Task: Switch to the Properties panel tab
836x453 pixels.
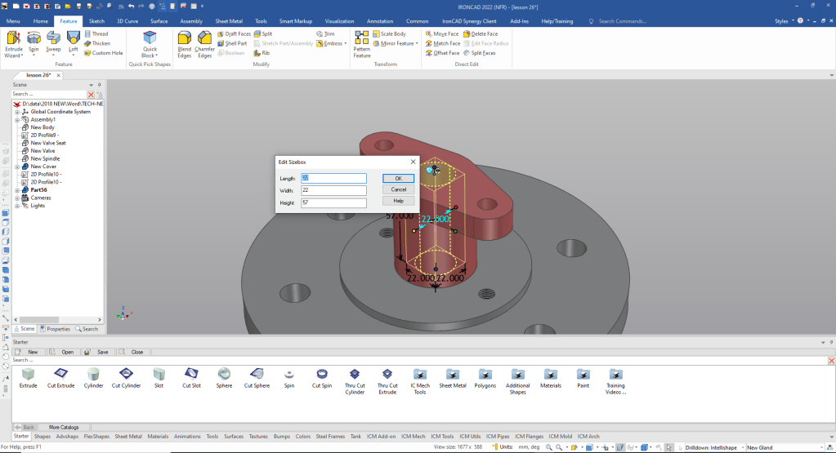Action: (x=55, y=329)
